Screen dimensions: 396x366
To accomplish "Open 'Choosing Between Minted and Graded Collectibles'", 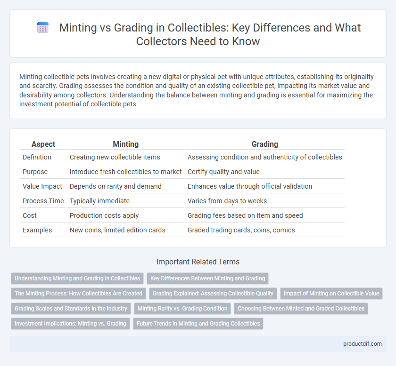I will (x=301, y=309).
